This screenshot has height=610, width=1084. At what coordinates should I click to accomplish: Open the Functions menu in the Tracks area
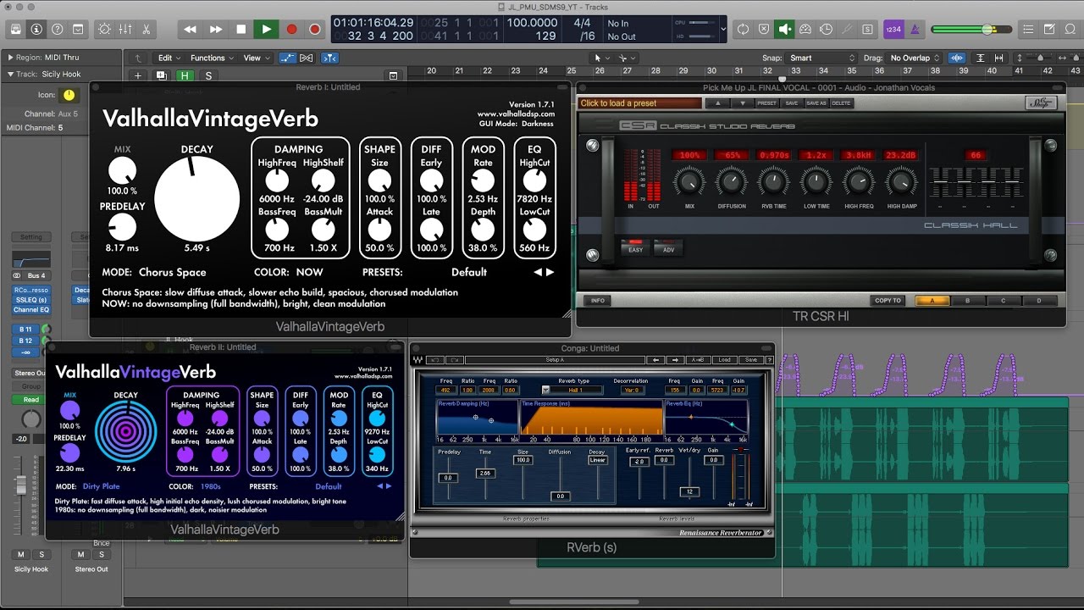(x=212, y=58)
